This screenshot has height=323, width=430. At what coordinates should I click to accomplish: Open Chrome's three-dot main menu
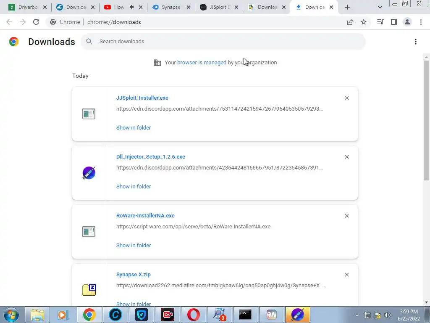pos(421,22)
